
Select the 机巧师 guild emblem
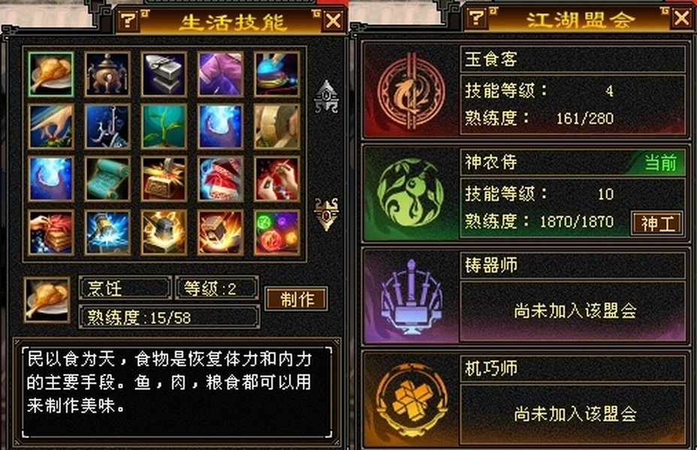pos(411,399)
